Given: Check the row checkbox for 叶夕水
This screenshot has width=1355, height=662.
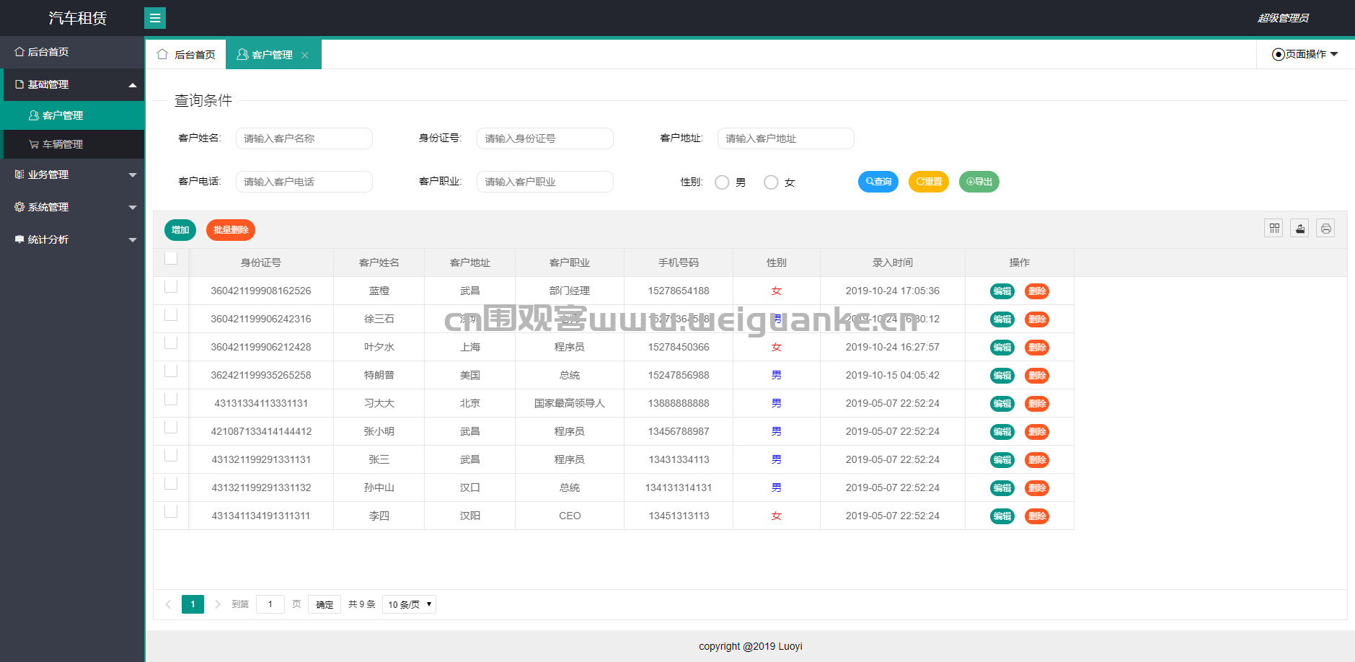Looking at the screenshot, I should (171, 343).
